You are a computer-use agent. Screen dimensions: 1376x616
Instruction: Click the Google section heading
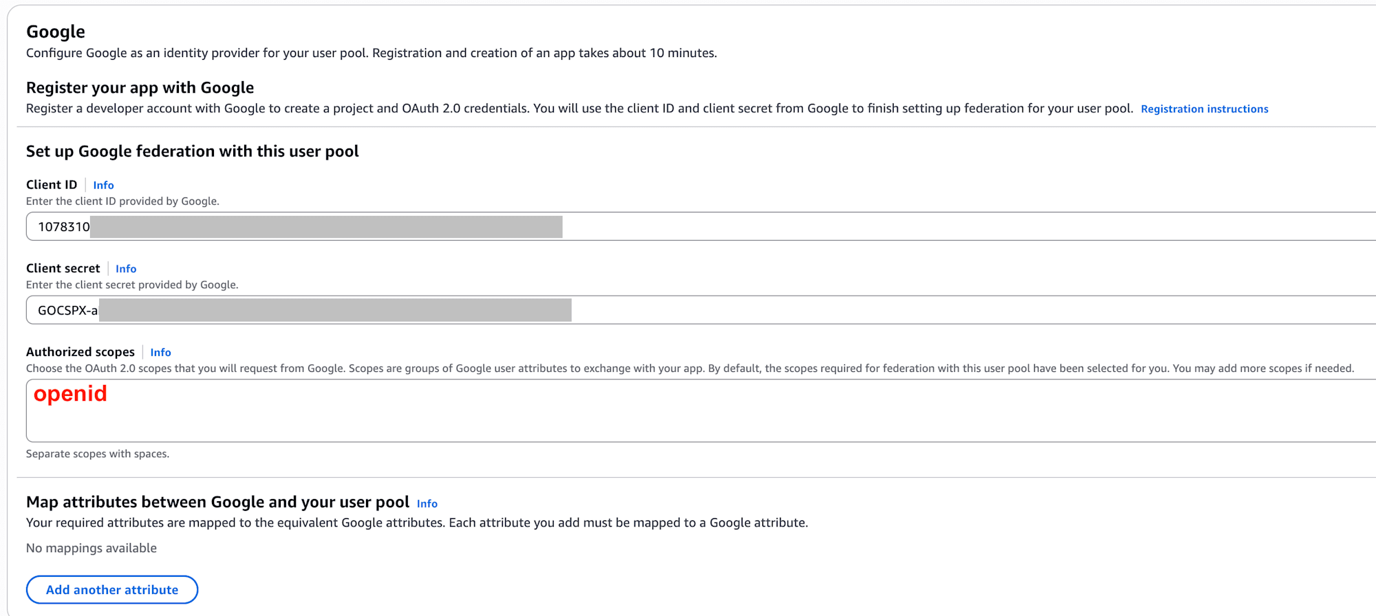point(56,32)
